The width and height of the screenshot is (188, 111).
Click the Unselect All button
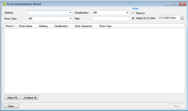30,98
